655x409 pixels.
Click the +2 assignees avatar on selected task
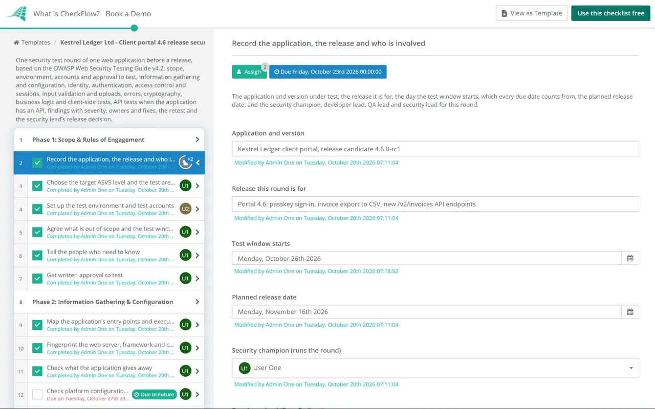[x=186, y=163]
